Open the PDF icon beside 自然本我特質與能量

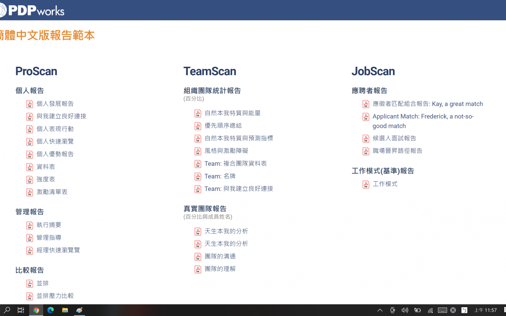[x=198, y=113]
